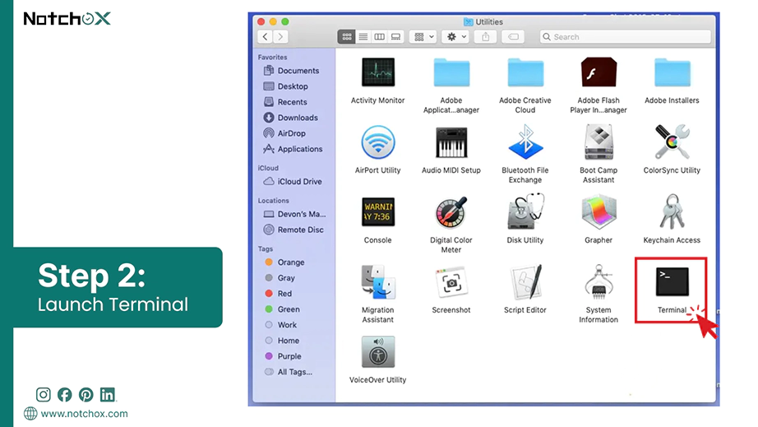Launch AirPort Utility
The height and width of the screenshot is (427, 758).
[378, 142]
